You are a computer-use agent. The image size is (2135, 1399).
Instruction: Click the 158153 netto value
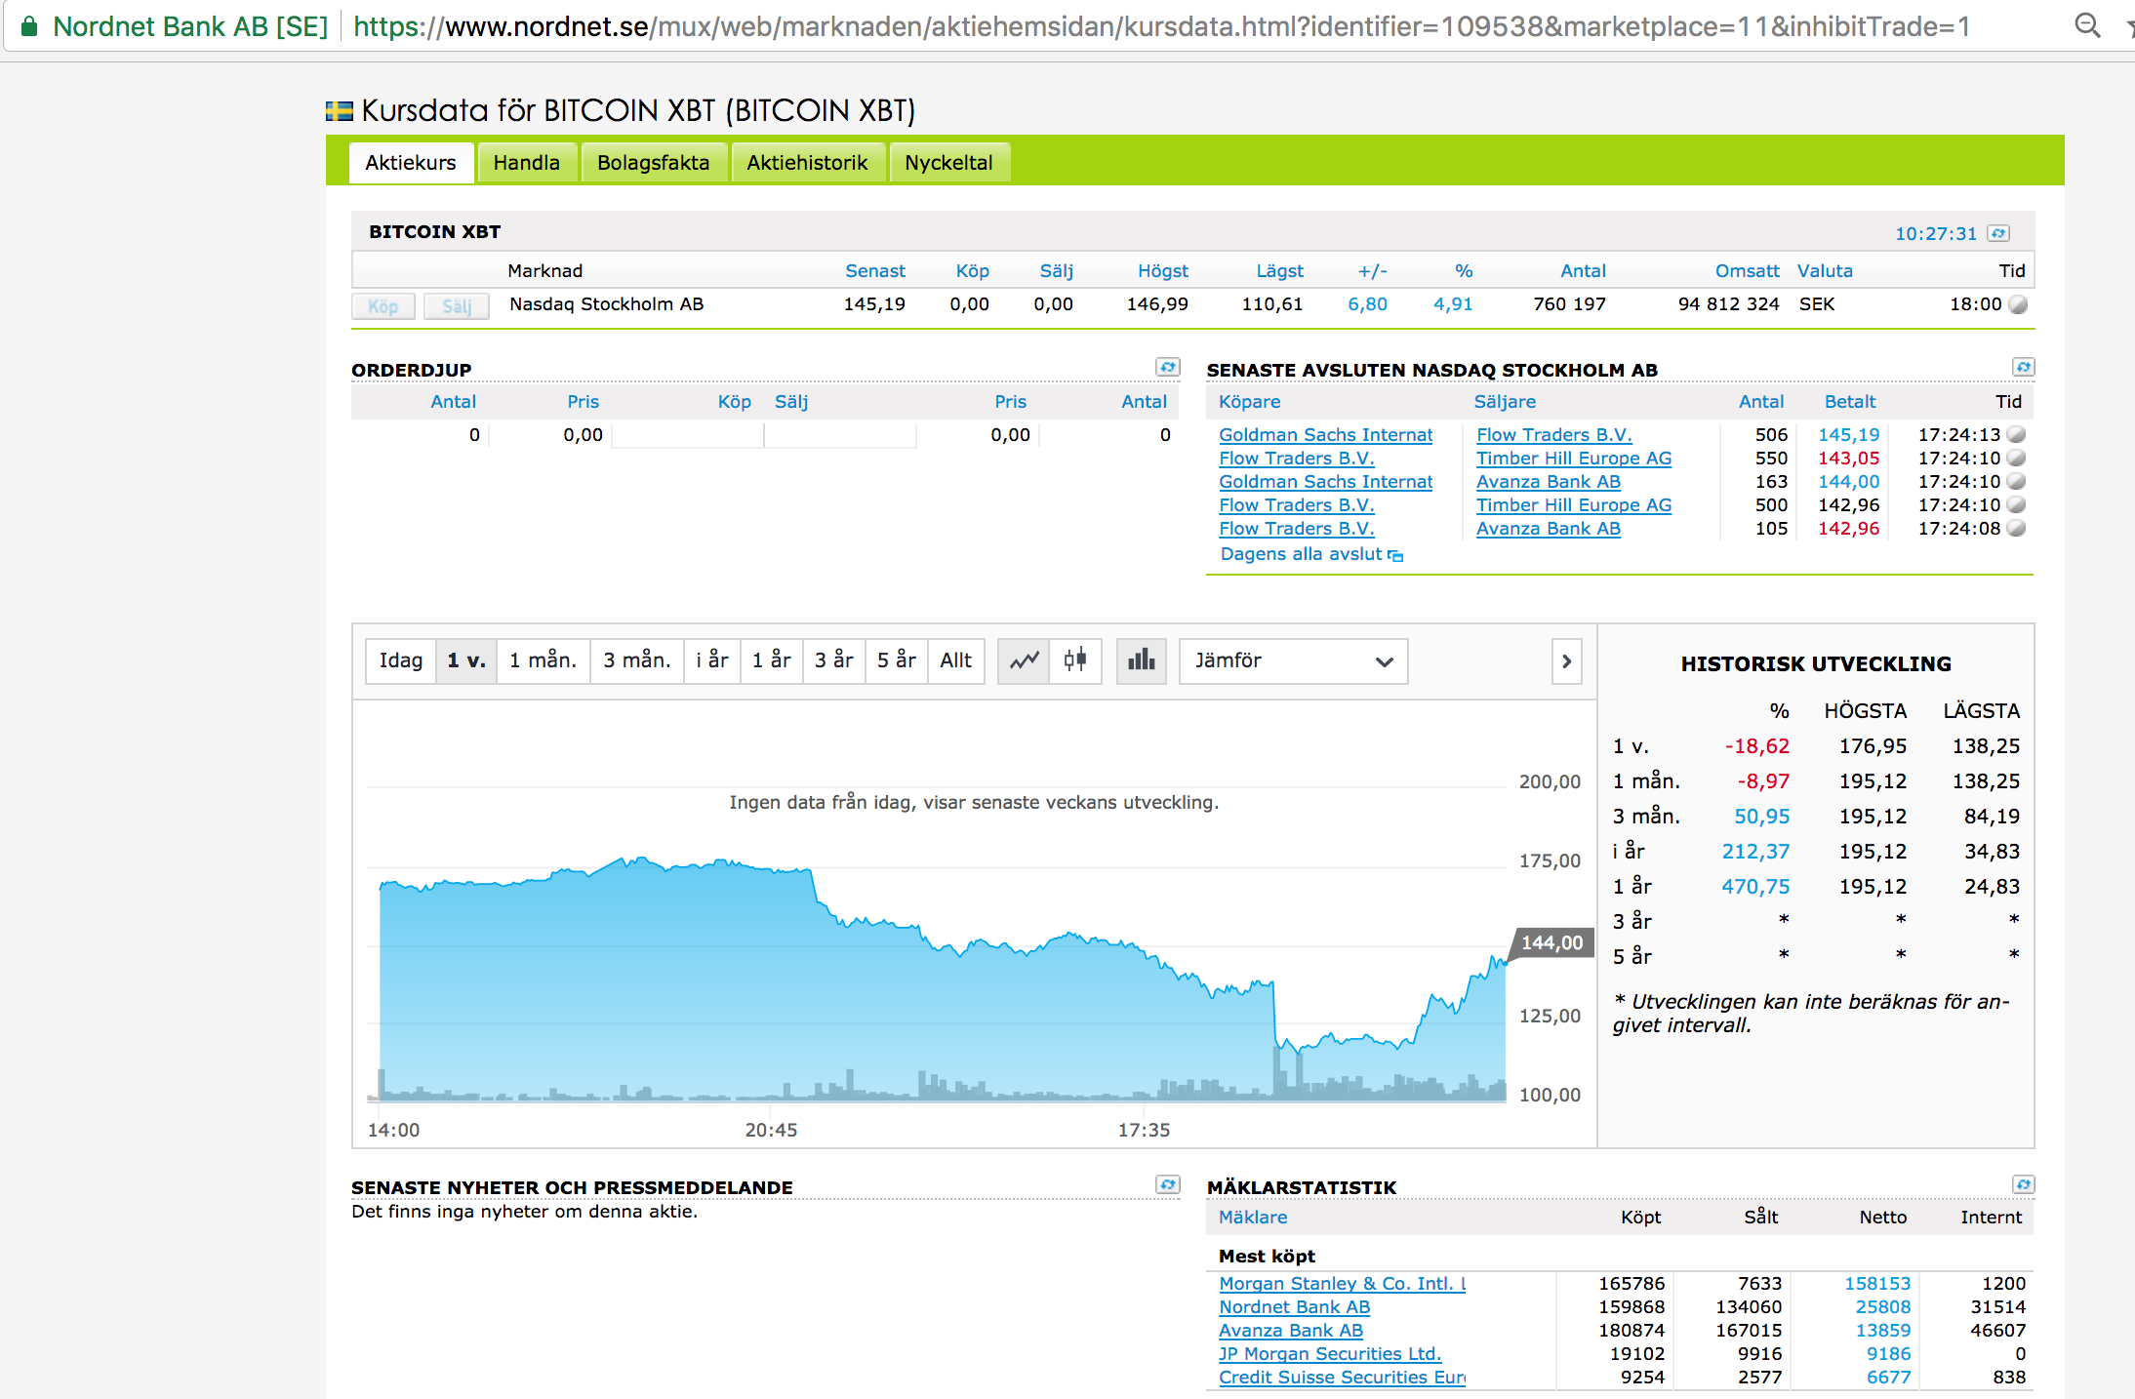click(1877, 1284)
